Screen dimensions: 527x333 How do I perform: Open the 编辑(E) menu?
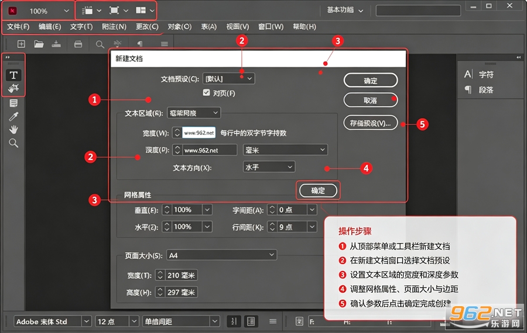[x=50, y=26]
